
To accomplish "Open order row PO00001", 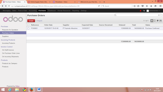I will (94, 28).
